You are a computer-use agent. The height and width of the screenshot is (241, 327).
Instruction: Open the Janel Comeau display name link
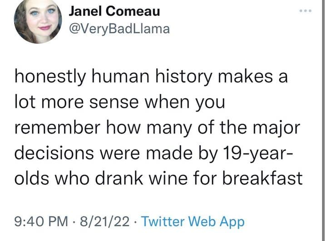point(114,11)
